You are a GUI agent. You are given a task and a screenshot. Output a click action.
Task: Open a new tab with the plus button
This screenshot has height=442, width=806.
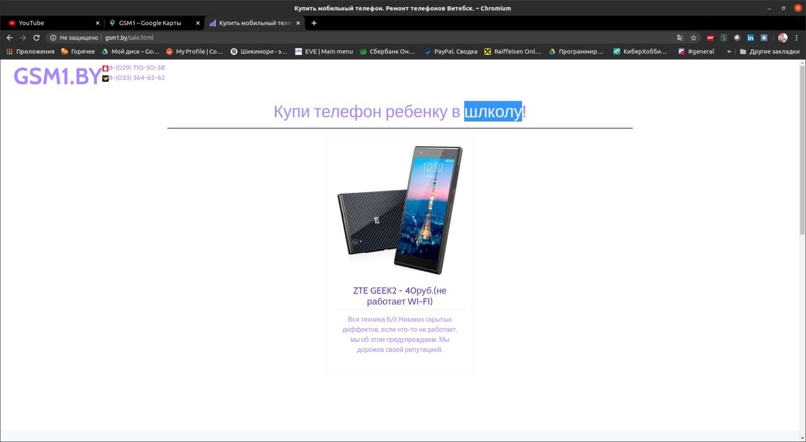[x=314, y=23]
